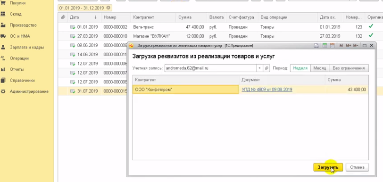Click document icon of 09.06.2019 row
383x182 pixels.
[x=73, y=45]
